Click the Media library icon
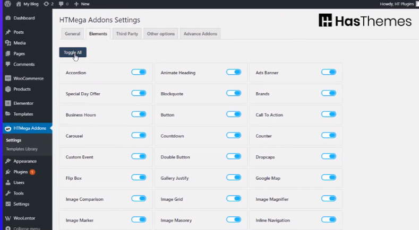 point(8,43)
